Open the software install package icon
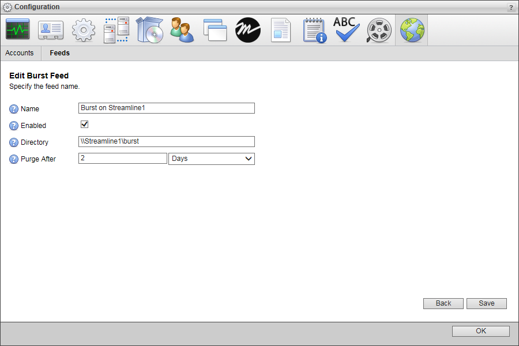 149,29
